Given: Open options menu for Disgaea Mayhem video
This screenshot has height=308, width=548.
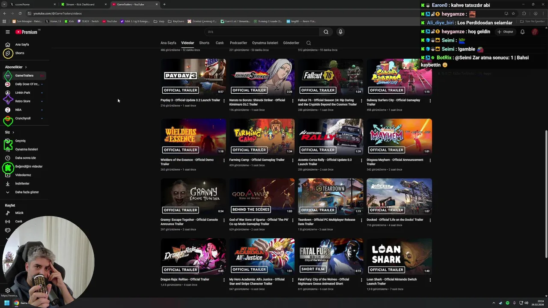Looking at the screenshot, I should point(430,160).
